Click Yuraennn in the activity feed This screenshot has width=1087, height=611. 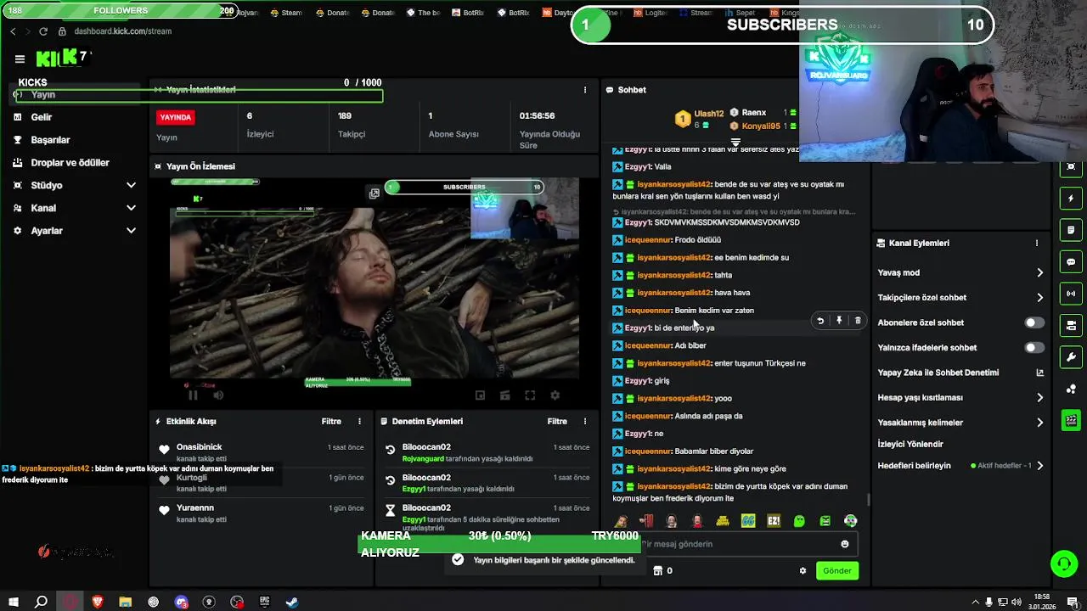pos(195,508)
